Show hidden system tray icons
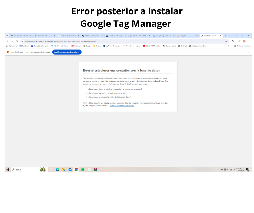This screenshot has height=213, width=254. tap(222, 169)
